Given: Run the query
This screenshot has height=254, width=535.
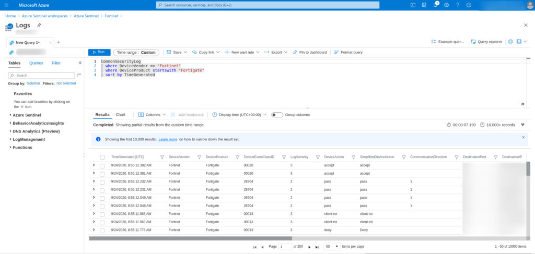Looking at the screenshot, I should click(x=99, y=52).
